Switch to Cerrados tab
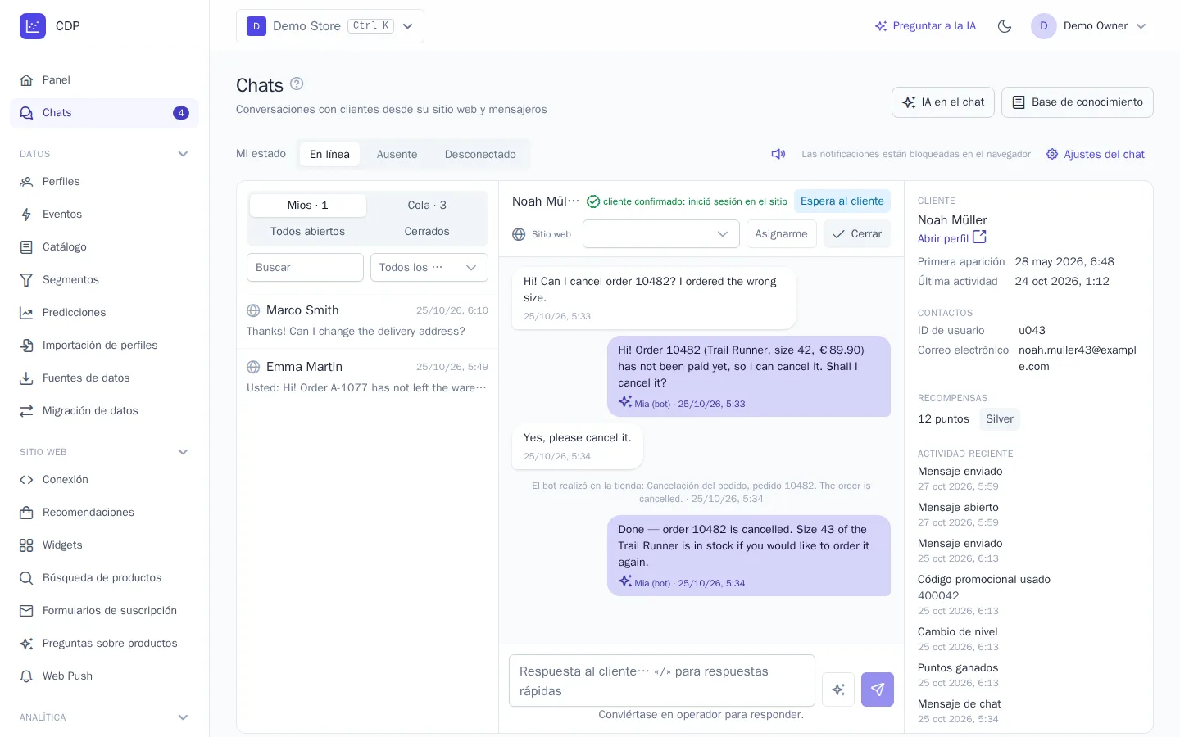This screenshot has width=1180, height=737. [x=427, y=232]
